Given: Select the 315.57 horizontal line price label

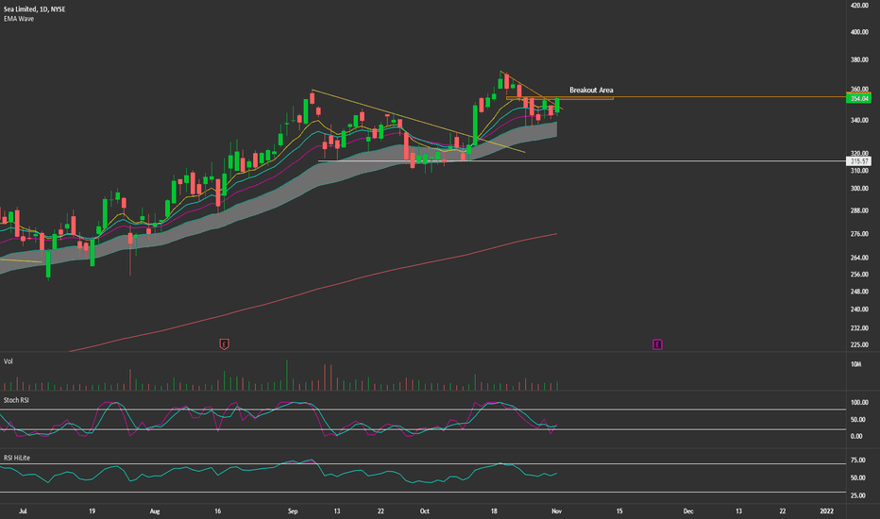Looking at the screenshot, I should coord(858,161).
